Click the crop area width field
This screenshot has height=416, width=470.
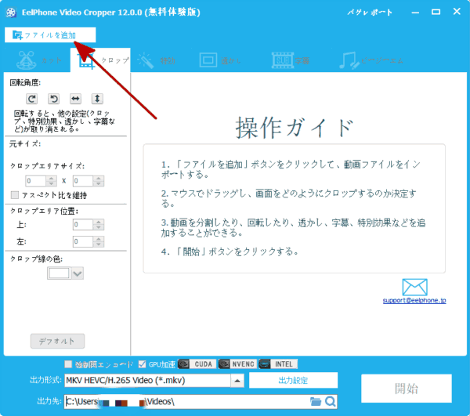36,181
